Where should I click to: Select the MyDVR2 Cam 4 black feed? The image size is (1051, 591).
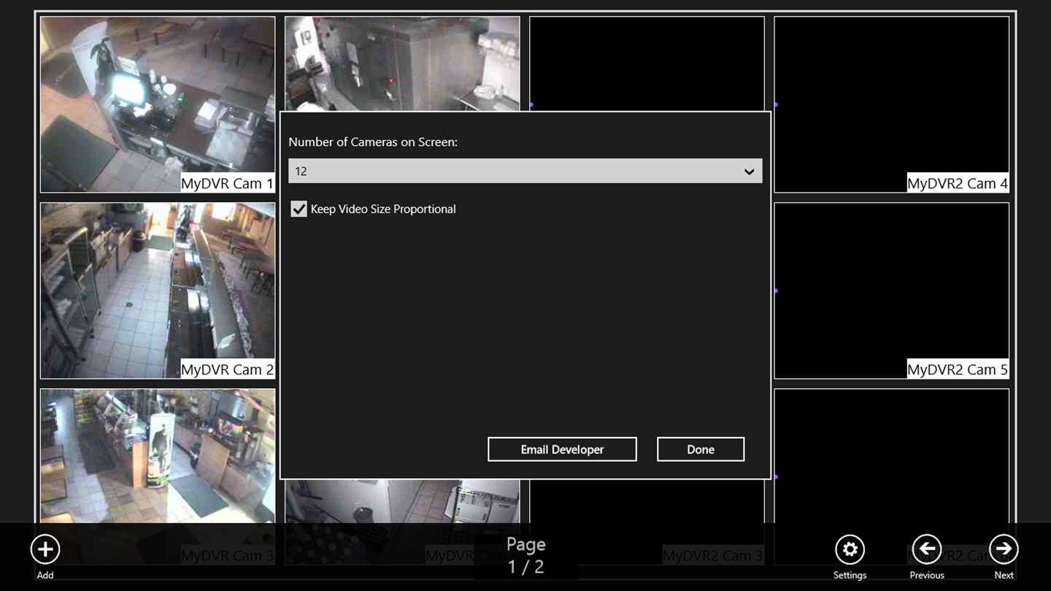[x=891, y=104]
